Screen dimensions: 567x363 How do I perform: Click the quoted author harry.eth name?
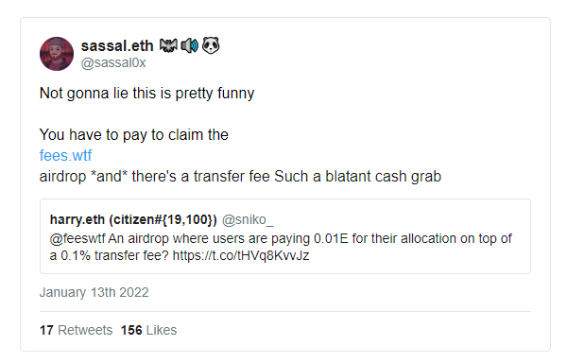coord(133,219)
